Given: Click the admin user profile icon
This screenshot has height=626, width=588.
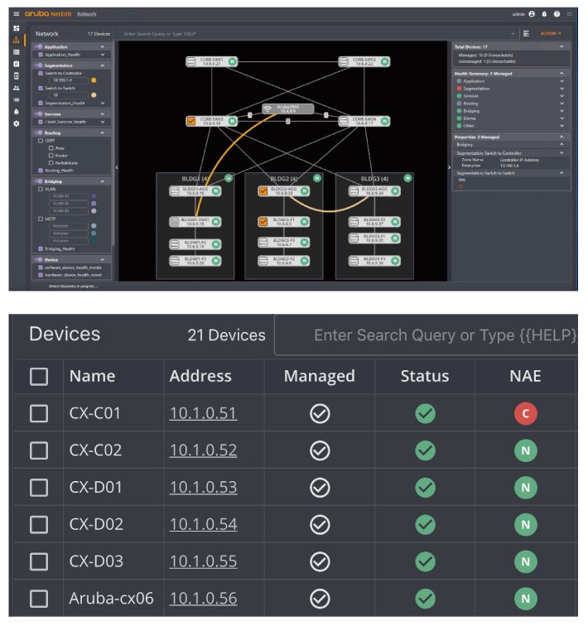Looking at the screenshot, I should click(532, 14).
